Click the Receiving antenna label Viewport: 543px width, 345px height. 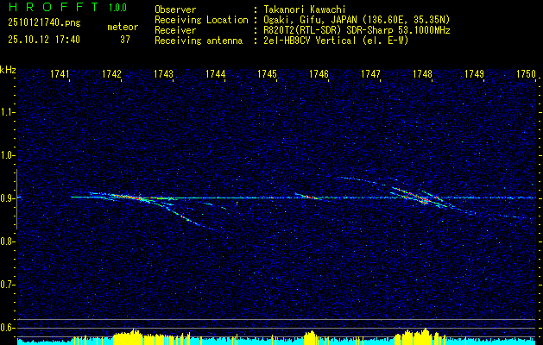point(199,41)
